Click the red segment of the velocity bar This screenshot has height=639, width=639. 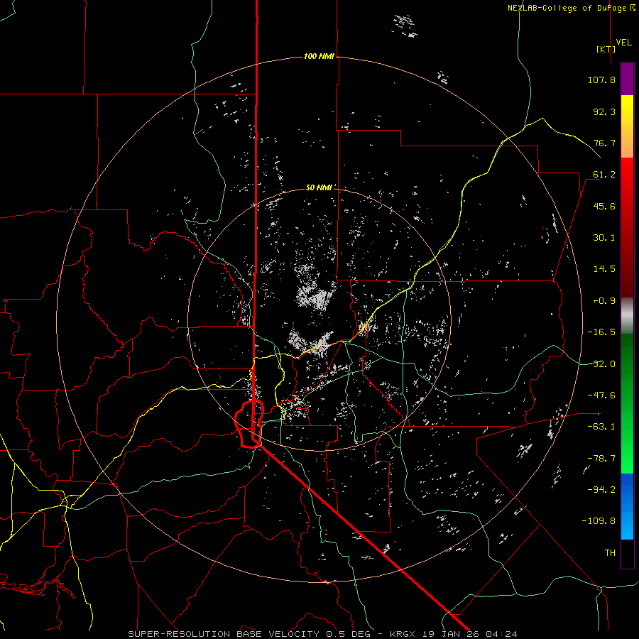point(627,227)
